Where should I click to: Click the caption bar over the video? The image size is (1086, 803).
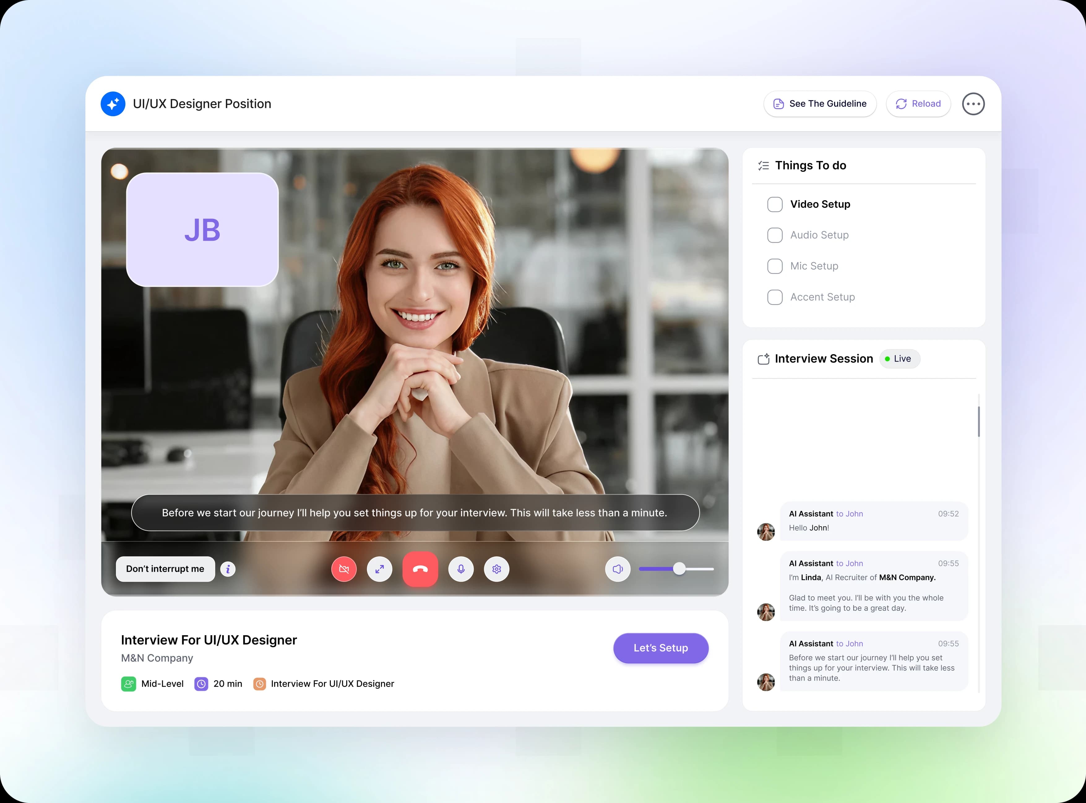click(415, 513)
